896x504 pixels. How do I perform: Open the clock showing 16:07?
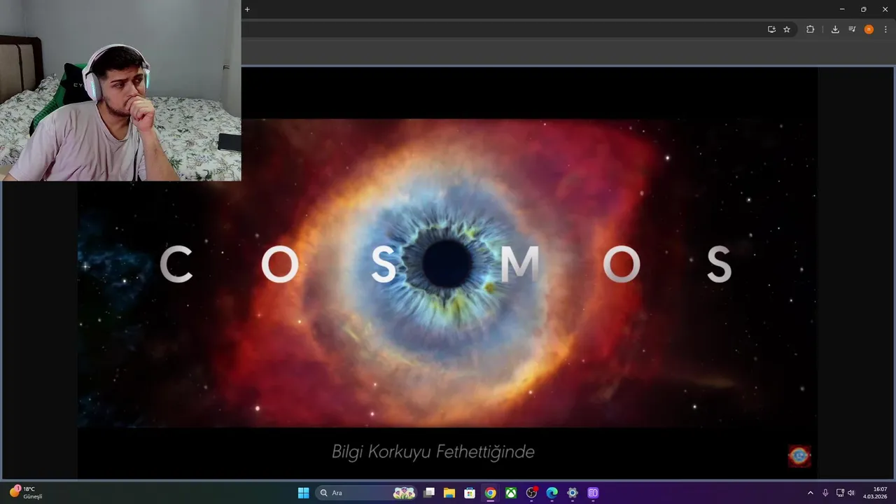(x=876, y=493)
